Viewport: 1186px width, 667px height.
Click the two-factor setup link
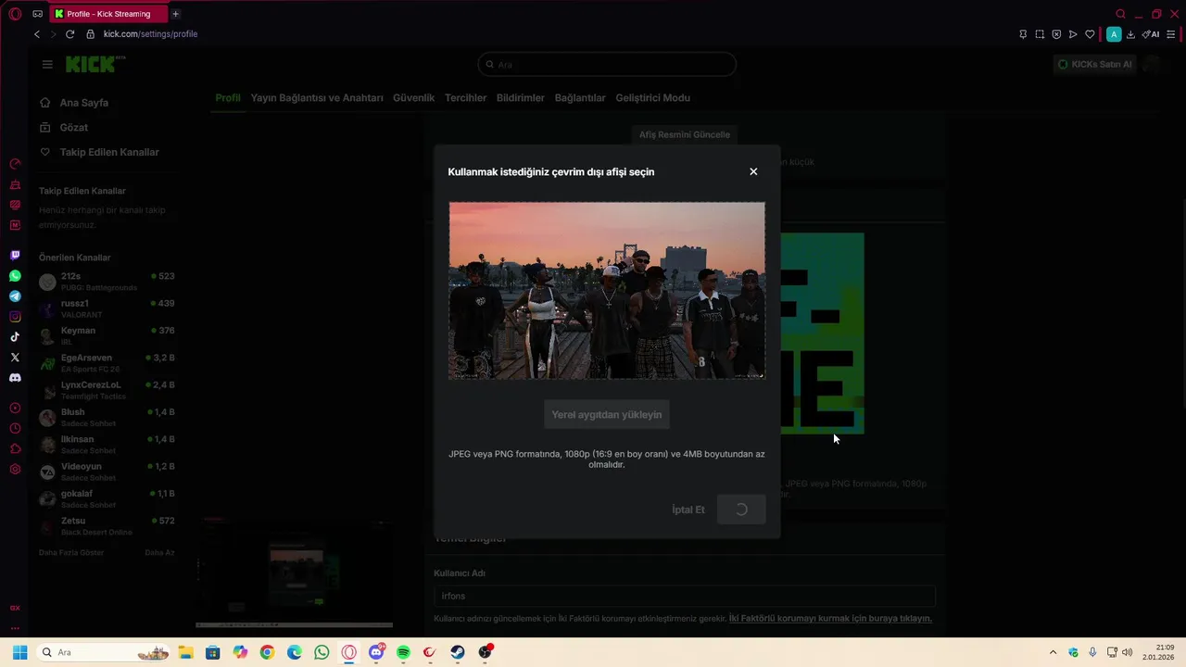click(830, 618)
